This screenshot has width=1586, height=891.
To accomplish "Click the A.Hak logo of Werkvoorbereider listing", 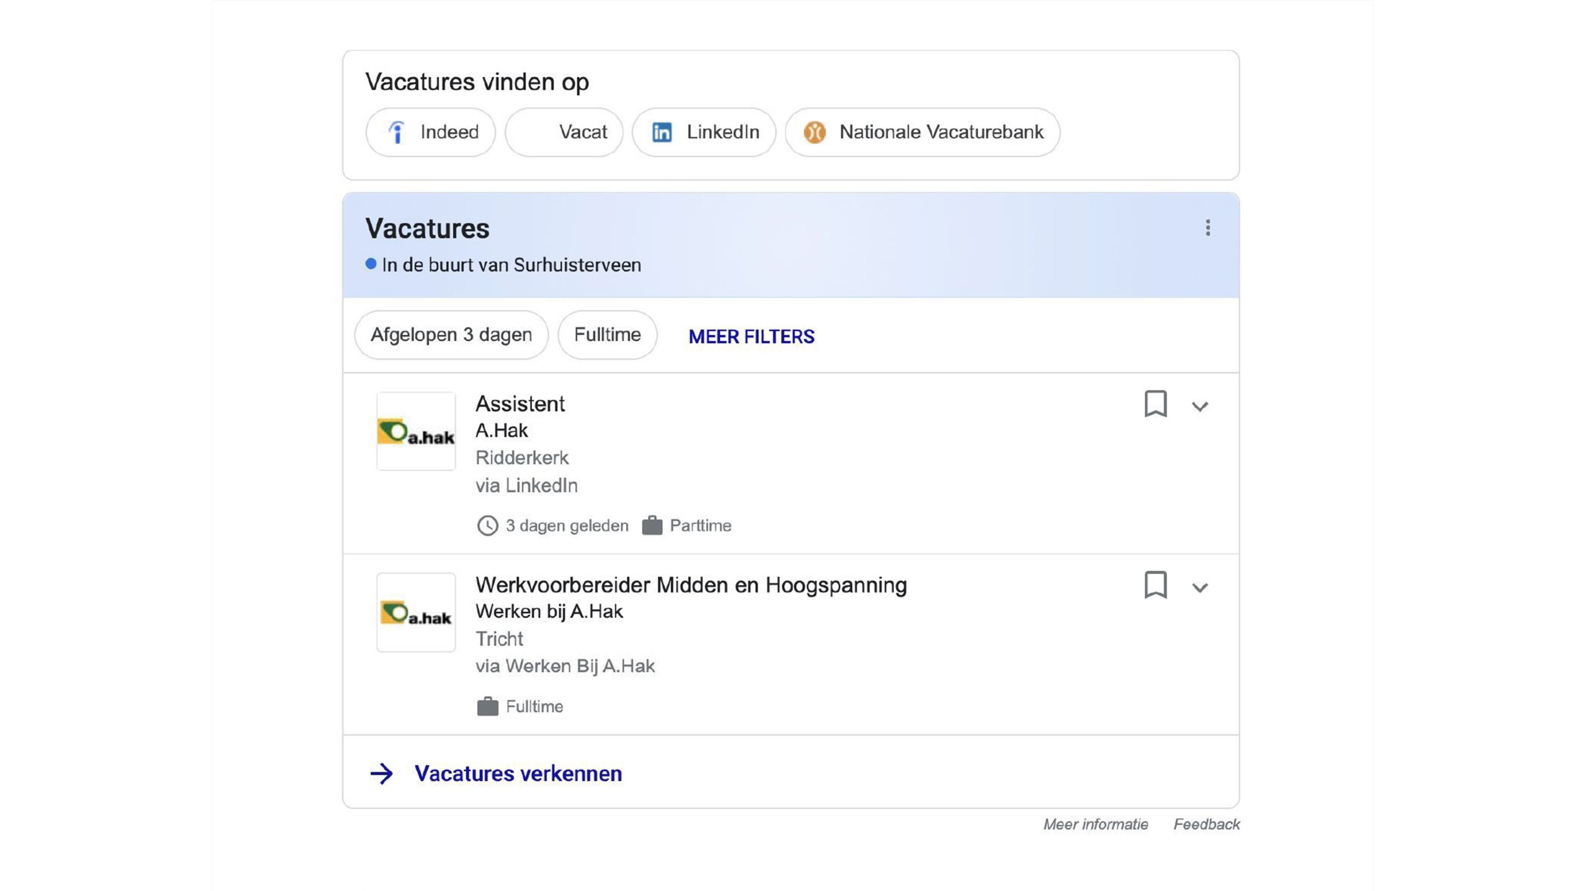I will coord(416,613).
